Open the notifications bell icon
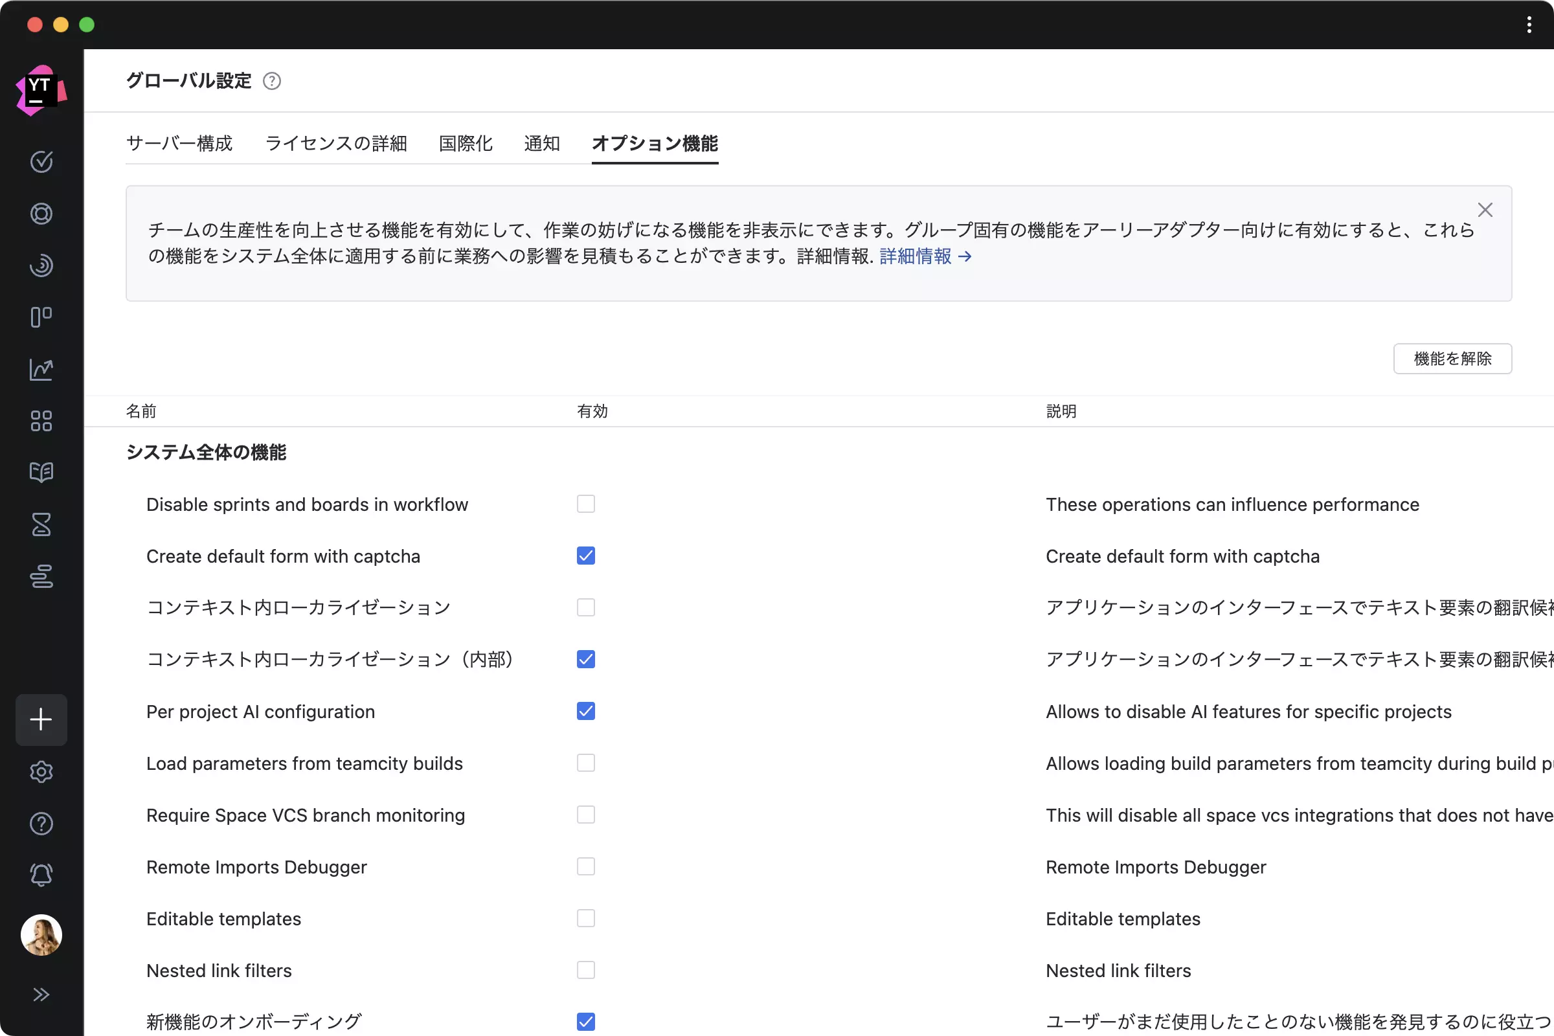 pyautogui.click(x=41, y=875)
